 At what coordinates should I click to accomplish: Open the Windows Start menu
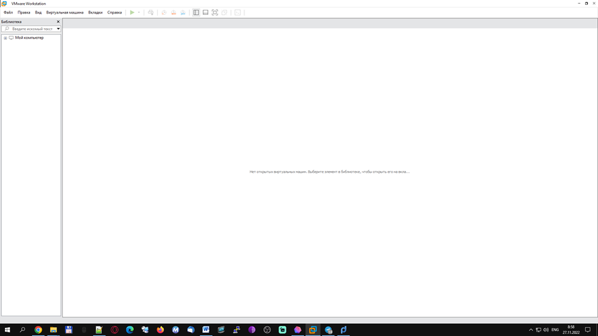point(7,329)
